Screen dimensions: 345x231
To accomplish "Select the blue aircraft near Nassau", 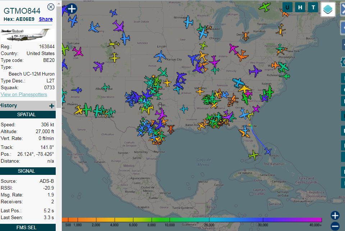I will click(x=268, y=151).
